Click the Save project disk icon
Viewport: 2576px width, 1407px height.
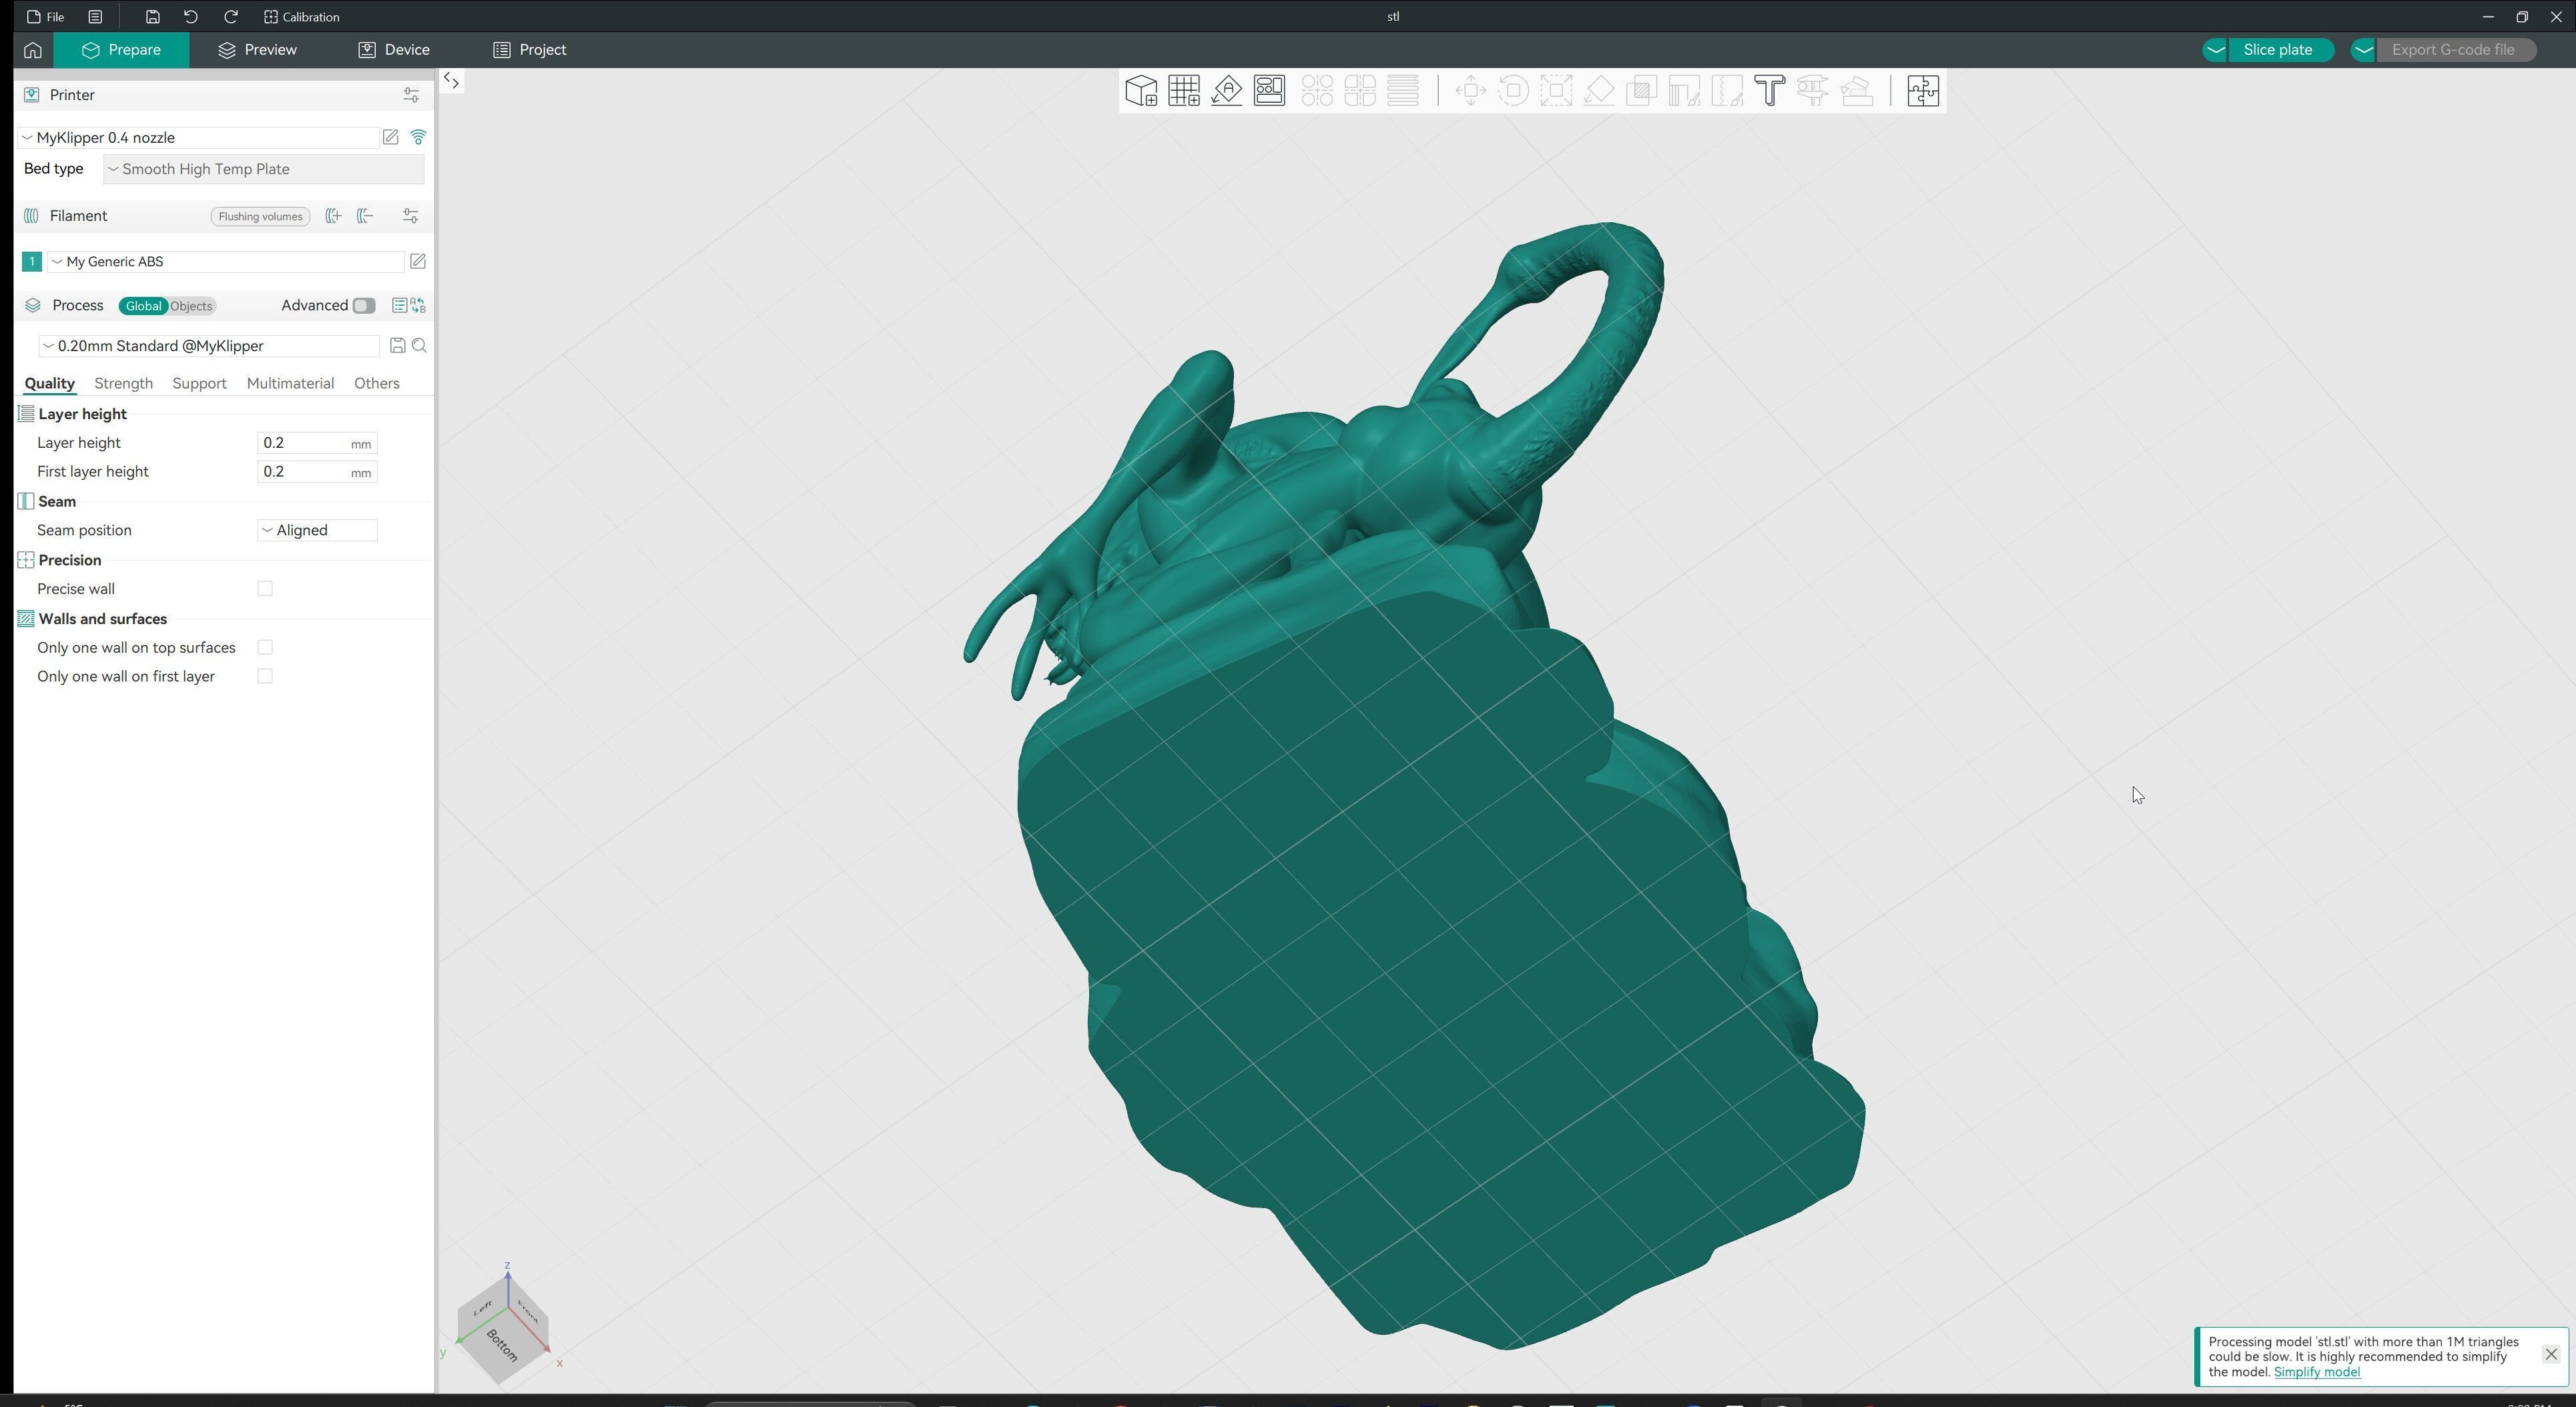point(152,17)
